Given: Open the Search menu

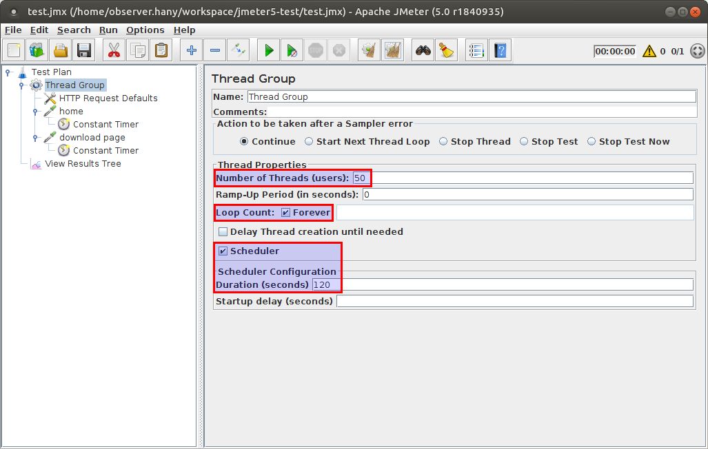Looking at the screenshot, I should click(74, 30).
